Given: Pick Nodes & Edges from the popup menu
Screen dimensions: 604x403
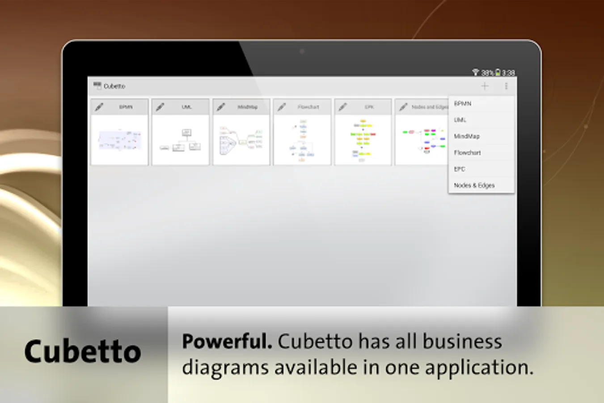Looking at the screenshot, I should pyautogui.click(x=482, y=185).
